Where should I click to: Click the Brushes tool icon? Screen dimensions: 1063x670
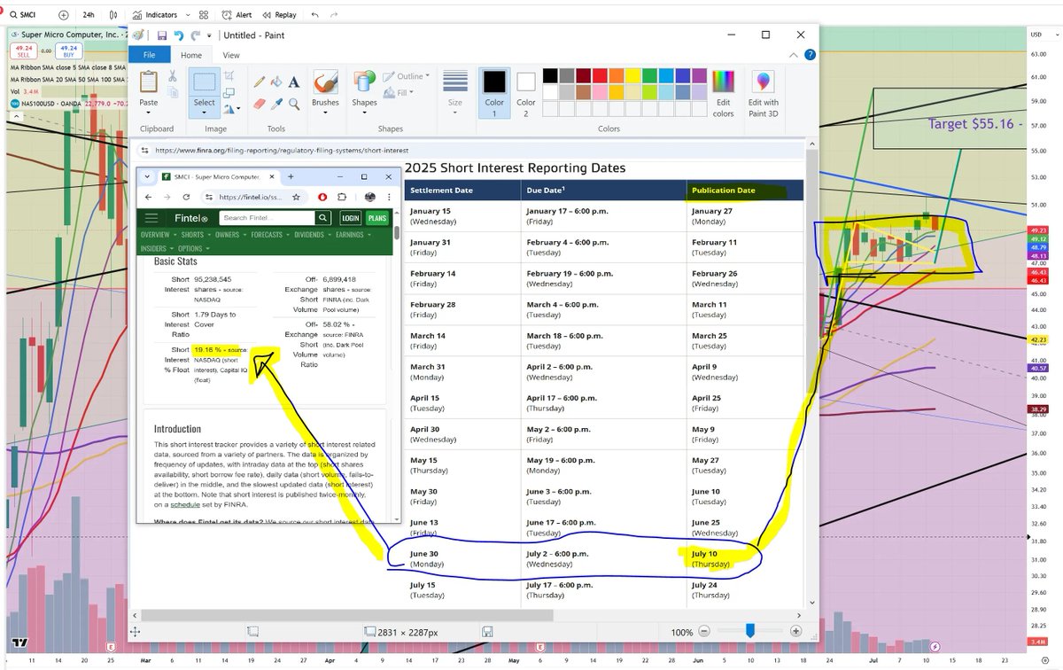click(x=325, y=82)
